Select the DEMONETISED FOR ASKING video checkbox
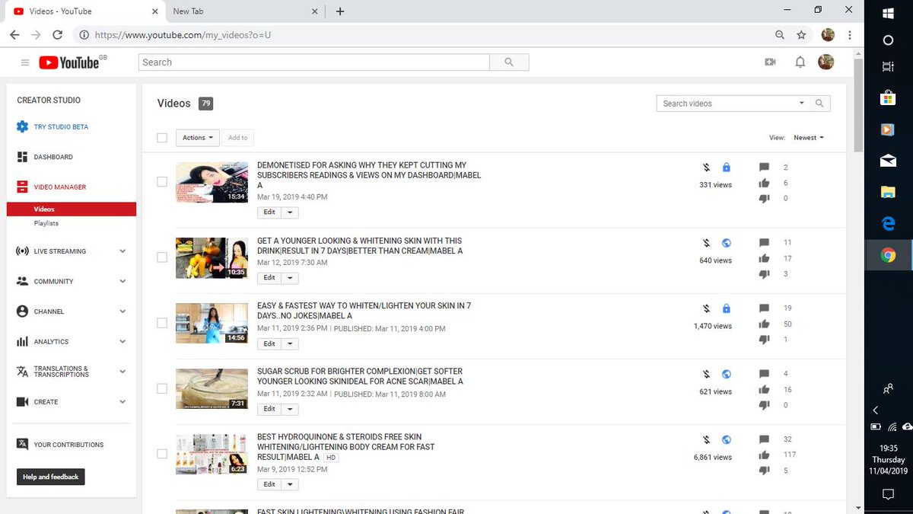Image resolution: width=913 pixels, height=514 pixels. (x=162, y=181)
